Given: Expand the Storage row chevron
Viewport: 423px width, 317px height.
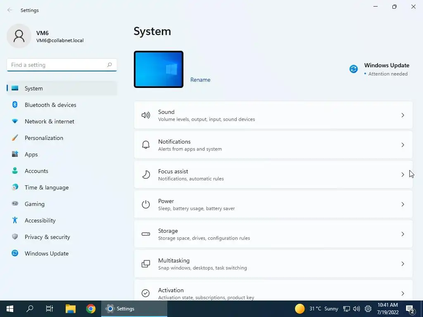Looking at the screenshot, I should point(402,234).
